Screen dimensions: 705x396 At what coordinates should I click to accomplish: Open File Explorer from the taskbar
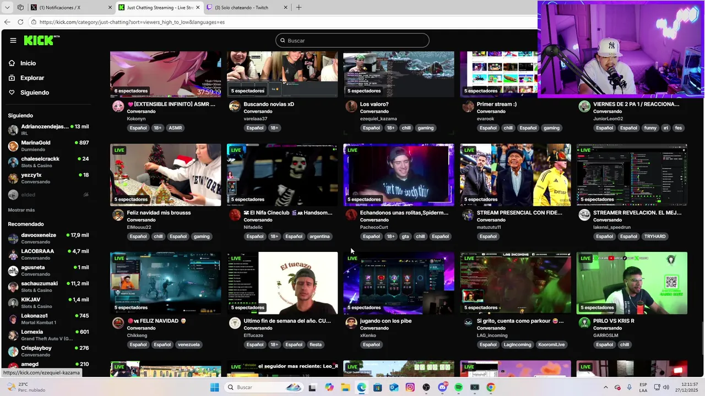click(345, 387)
